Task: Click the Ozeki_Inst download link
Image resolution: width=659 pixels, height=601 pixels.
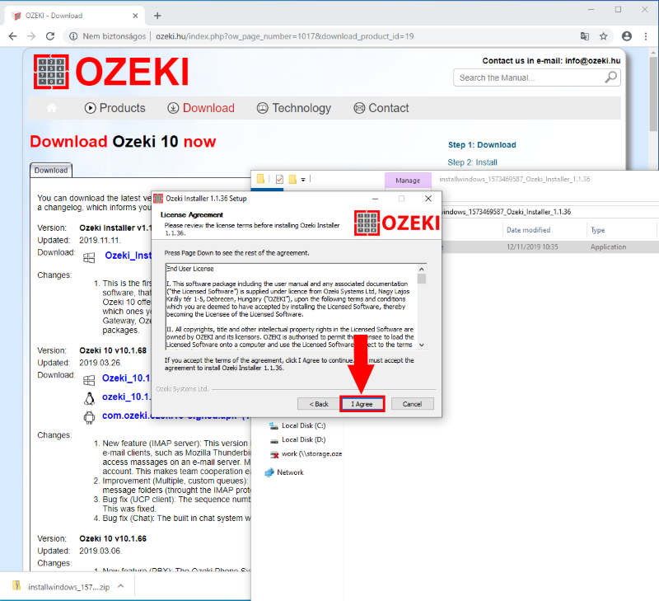Action: (128, 256)
